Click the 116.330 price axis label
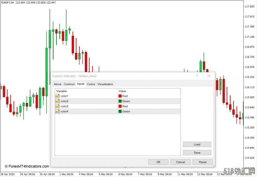This screenshot has height=177, width=257. [x=250, y=77]
